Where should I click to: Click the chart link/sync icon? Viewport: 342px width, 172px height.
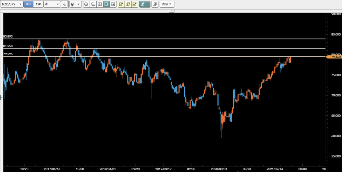point(64,4)
